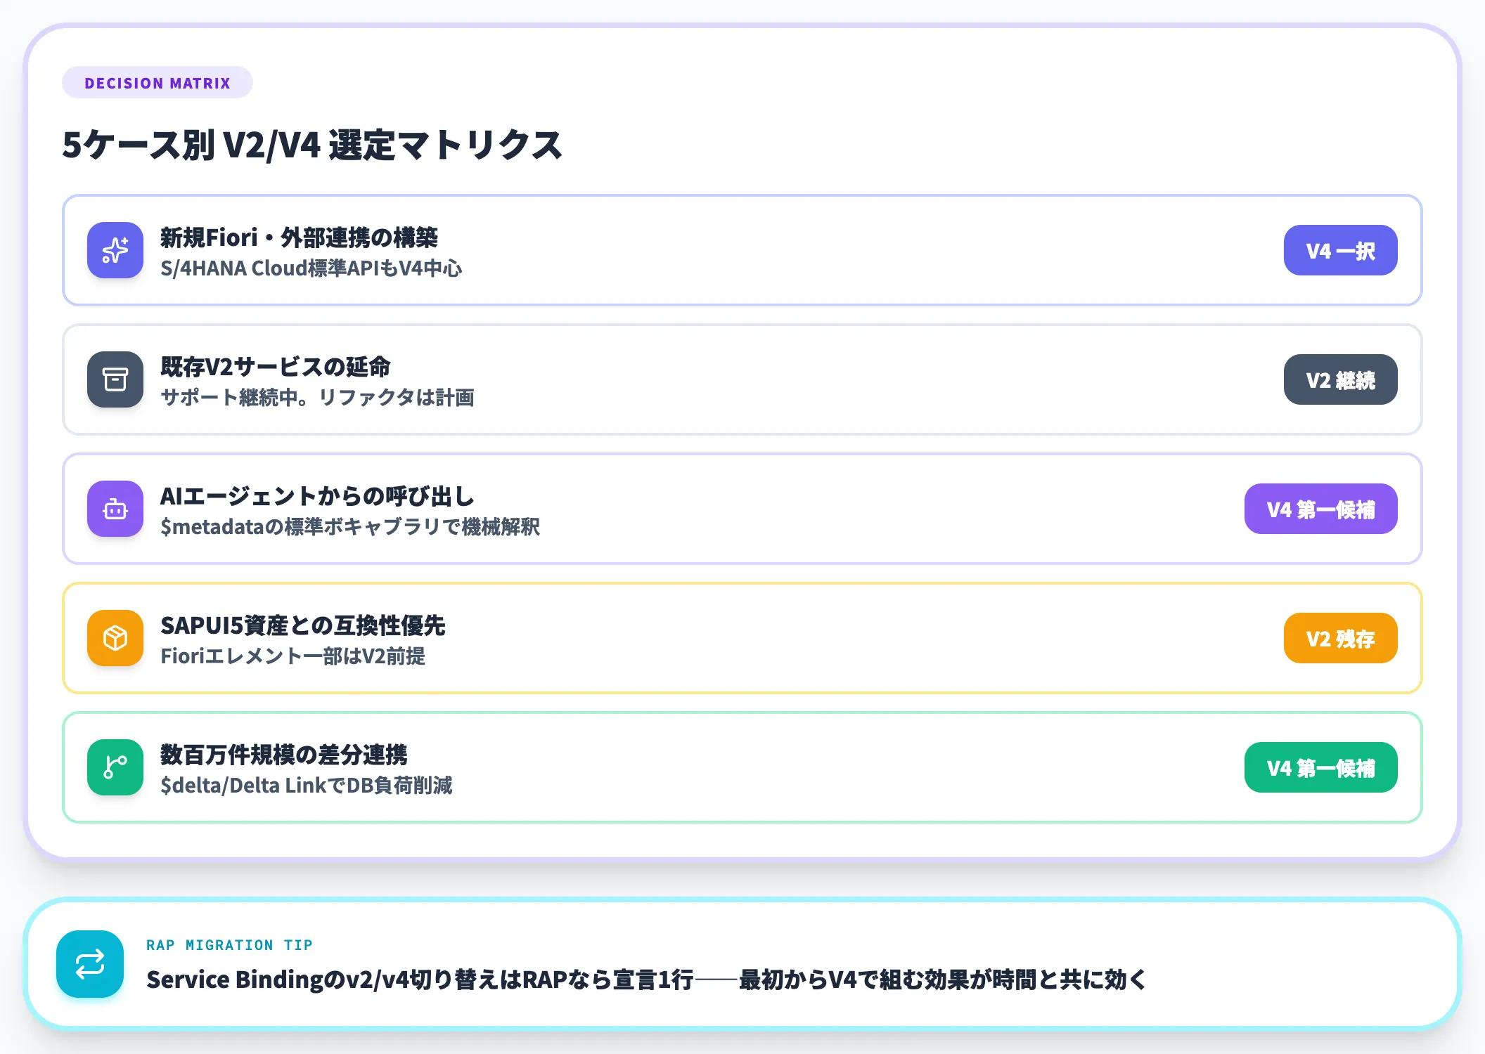Click the archive box icon for 既存V2サービス
Screen dimensions: 1485x1054
[115, 379]
